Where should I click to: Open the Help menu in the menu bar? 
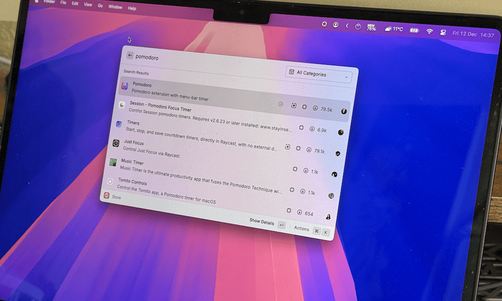pyautogui.click(x=132, y=9)
